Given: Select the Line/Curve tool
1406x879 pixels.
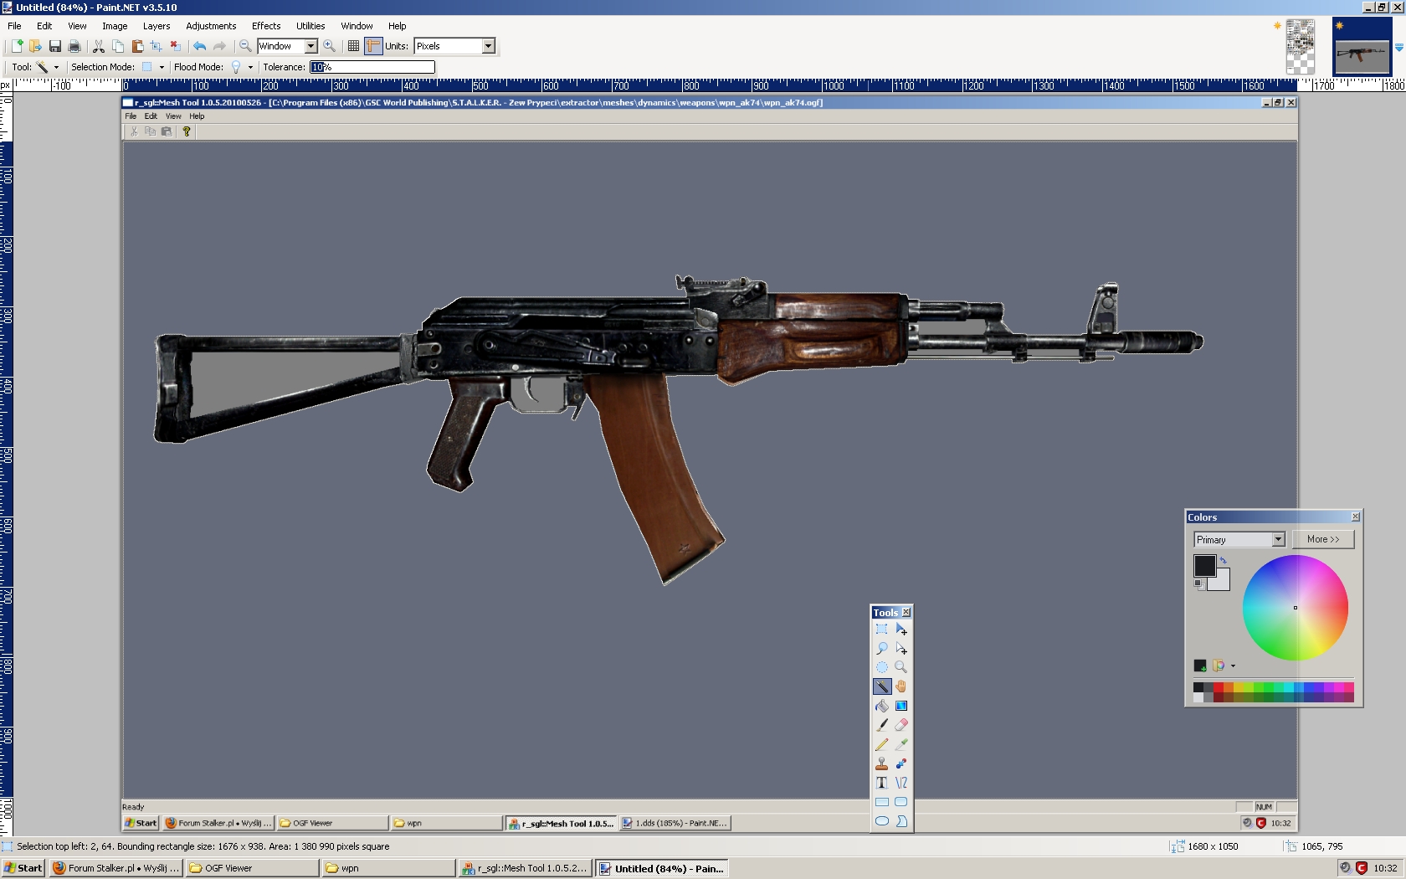Looking at the screenshot, I should (x=901, y=783).
